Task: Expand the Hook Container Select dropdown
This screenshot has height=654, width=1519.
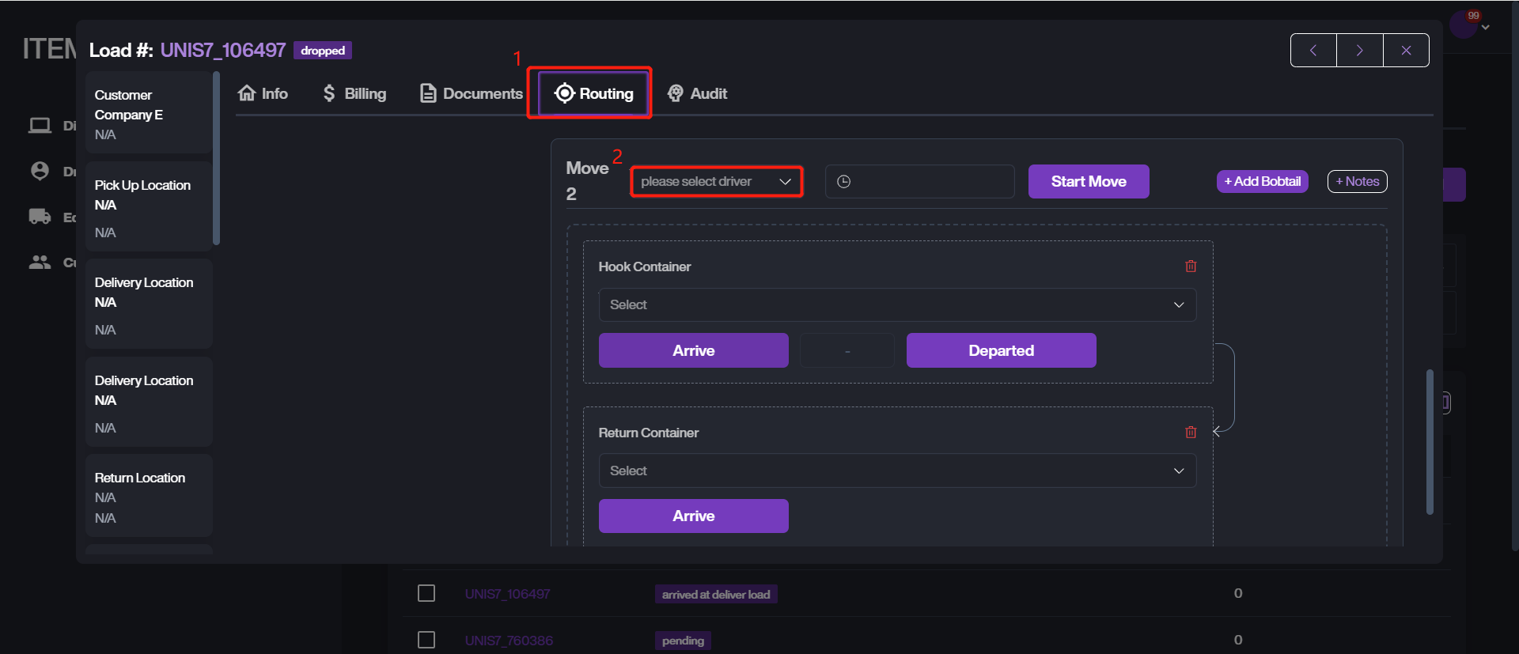Action: click(x=897, y=305)
